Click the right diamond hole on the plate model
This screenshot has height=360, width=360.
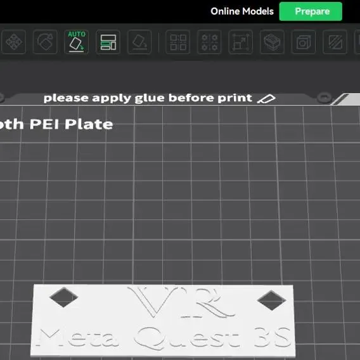coord(272,300)
